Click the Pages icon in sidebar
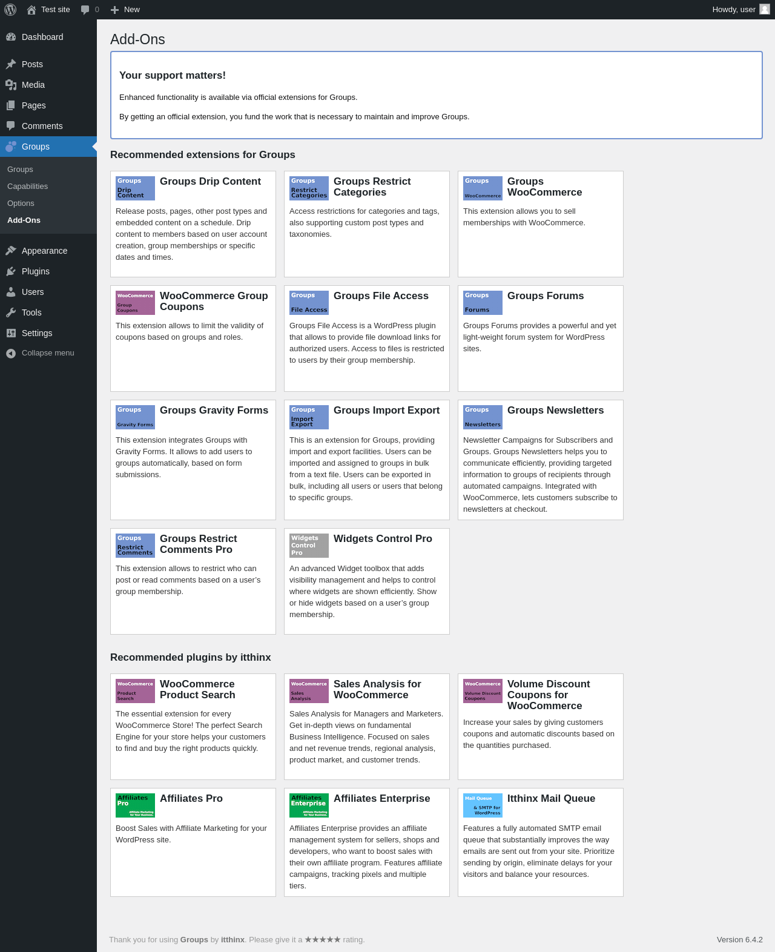Viewport: 775px width, 952px height. point(11,105)
